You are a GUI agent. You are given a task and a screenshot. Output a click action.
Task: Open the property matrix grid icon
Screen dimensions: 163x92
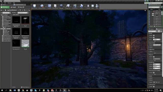pyautogui.click(x=159, y=31)
